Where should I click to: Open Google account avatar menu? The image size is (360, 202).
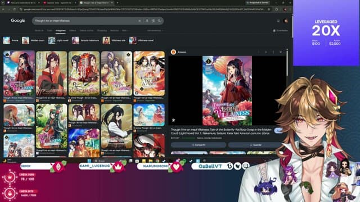click(x=286, y=21)
